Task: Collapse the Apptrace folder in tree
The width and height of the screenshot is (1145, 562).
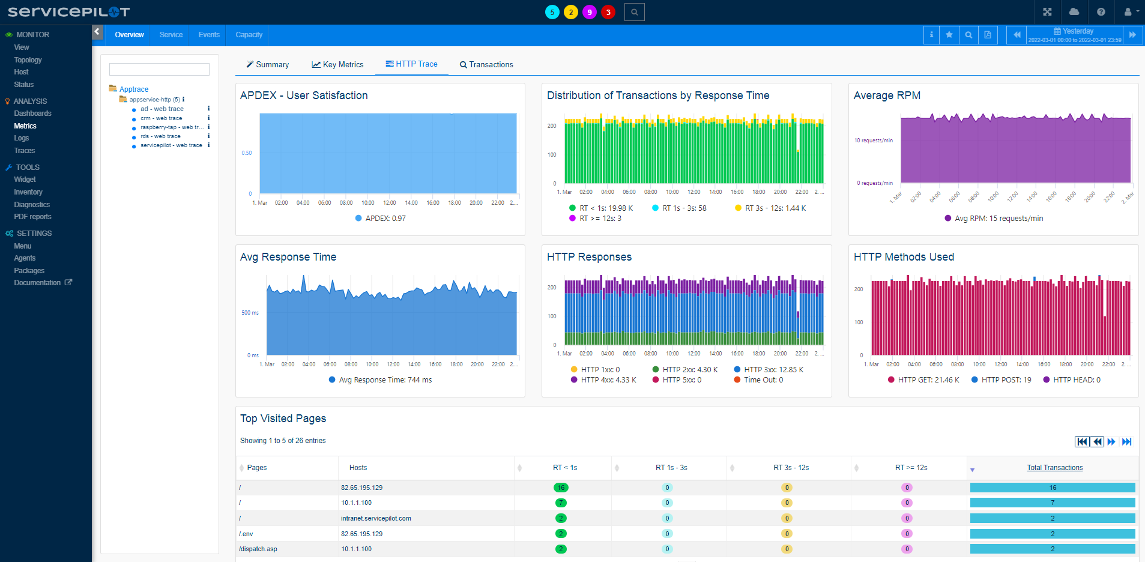Action: (x=113, y=89)
